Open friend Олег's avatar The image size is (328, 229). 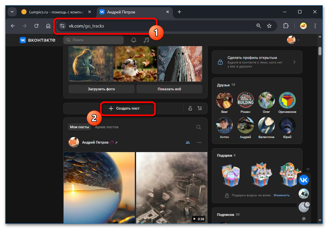pyautogui.click(x=266, y=100)
